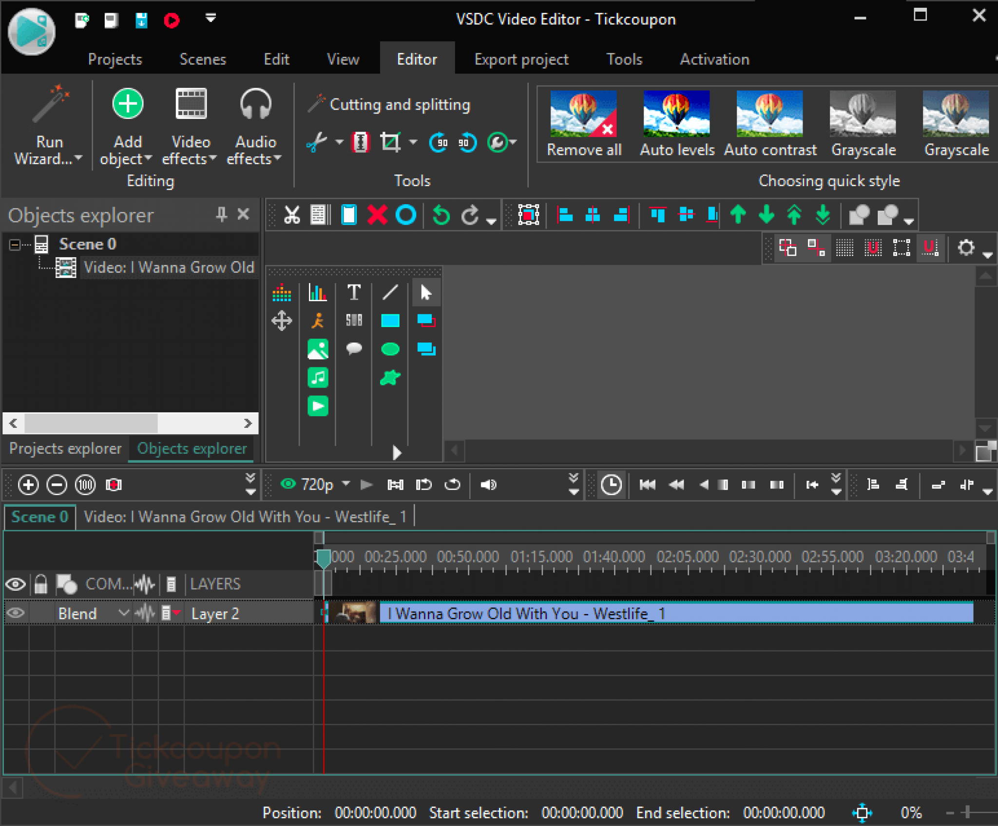The width and height of the screenshot is (998, 826).
Task: Toggle Layer 2 visibility eye
Action: (x=16, y=613)
